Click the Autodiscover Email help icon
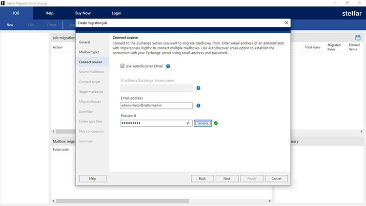The height and width of the screenshot is (206, 366). (x=168, y=66)
